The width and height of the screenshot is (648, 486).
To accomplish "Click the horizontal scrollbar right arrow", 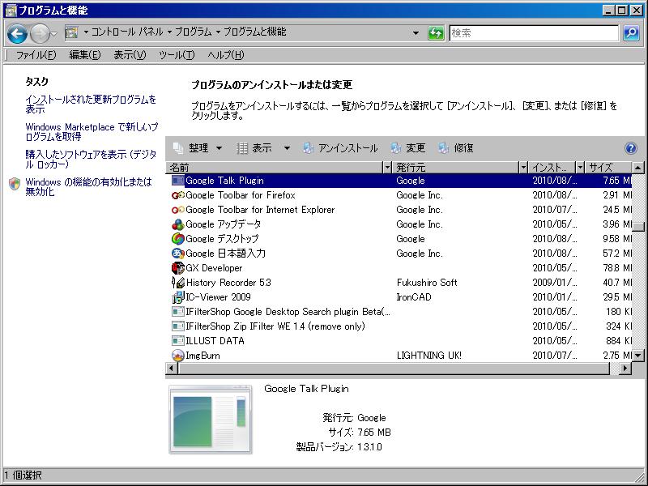I will (625, 368).
